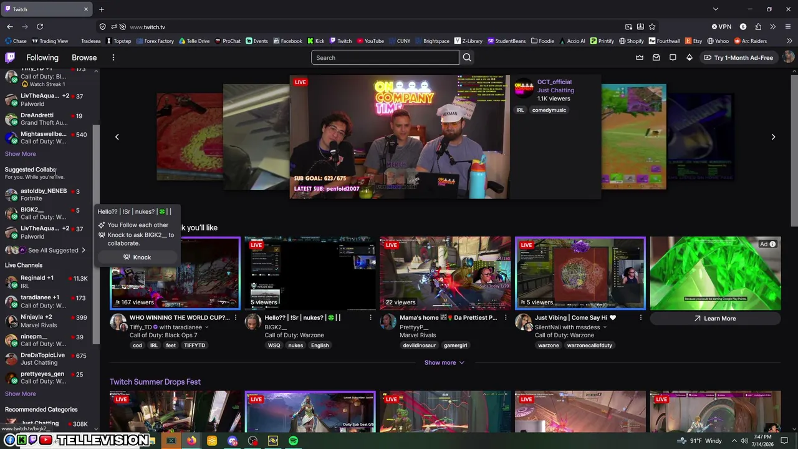Open options for PrettyyP__ stream card
798x449 pixels.
(x=506, y=318)
